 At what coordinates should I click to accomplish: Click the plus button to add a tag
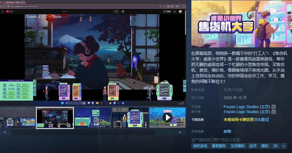(x=284, y=146)
